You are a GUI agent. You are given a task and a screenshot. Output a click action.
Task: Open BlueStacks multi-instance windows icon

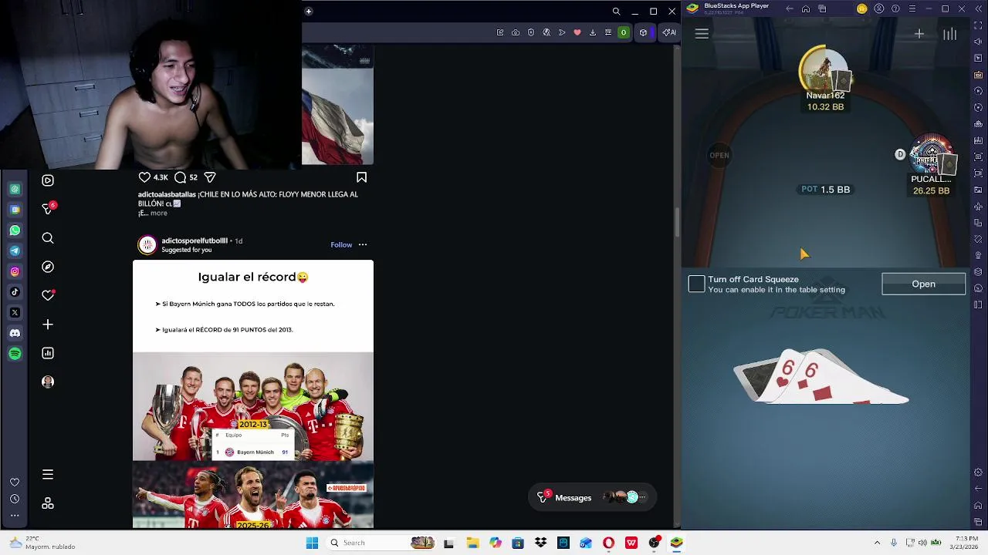[x=822, y=8]
